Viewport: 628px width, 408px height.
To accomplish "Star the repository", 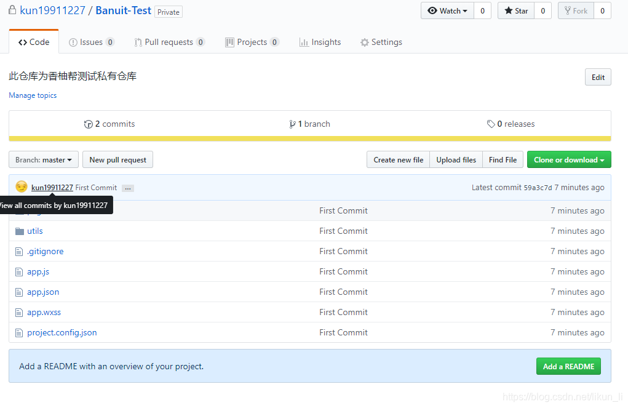I will click(516, 11).
